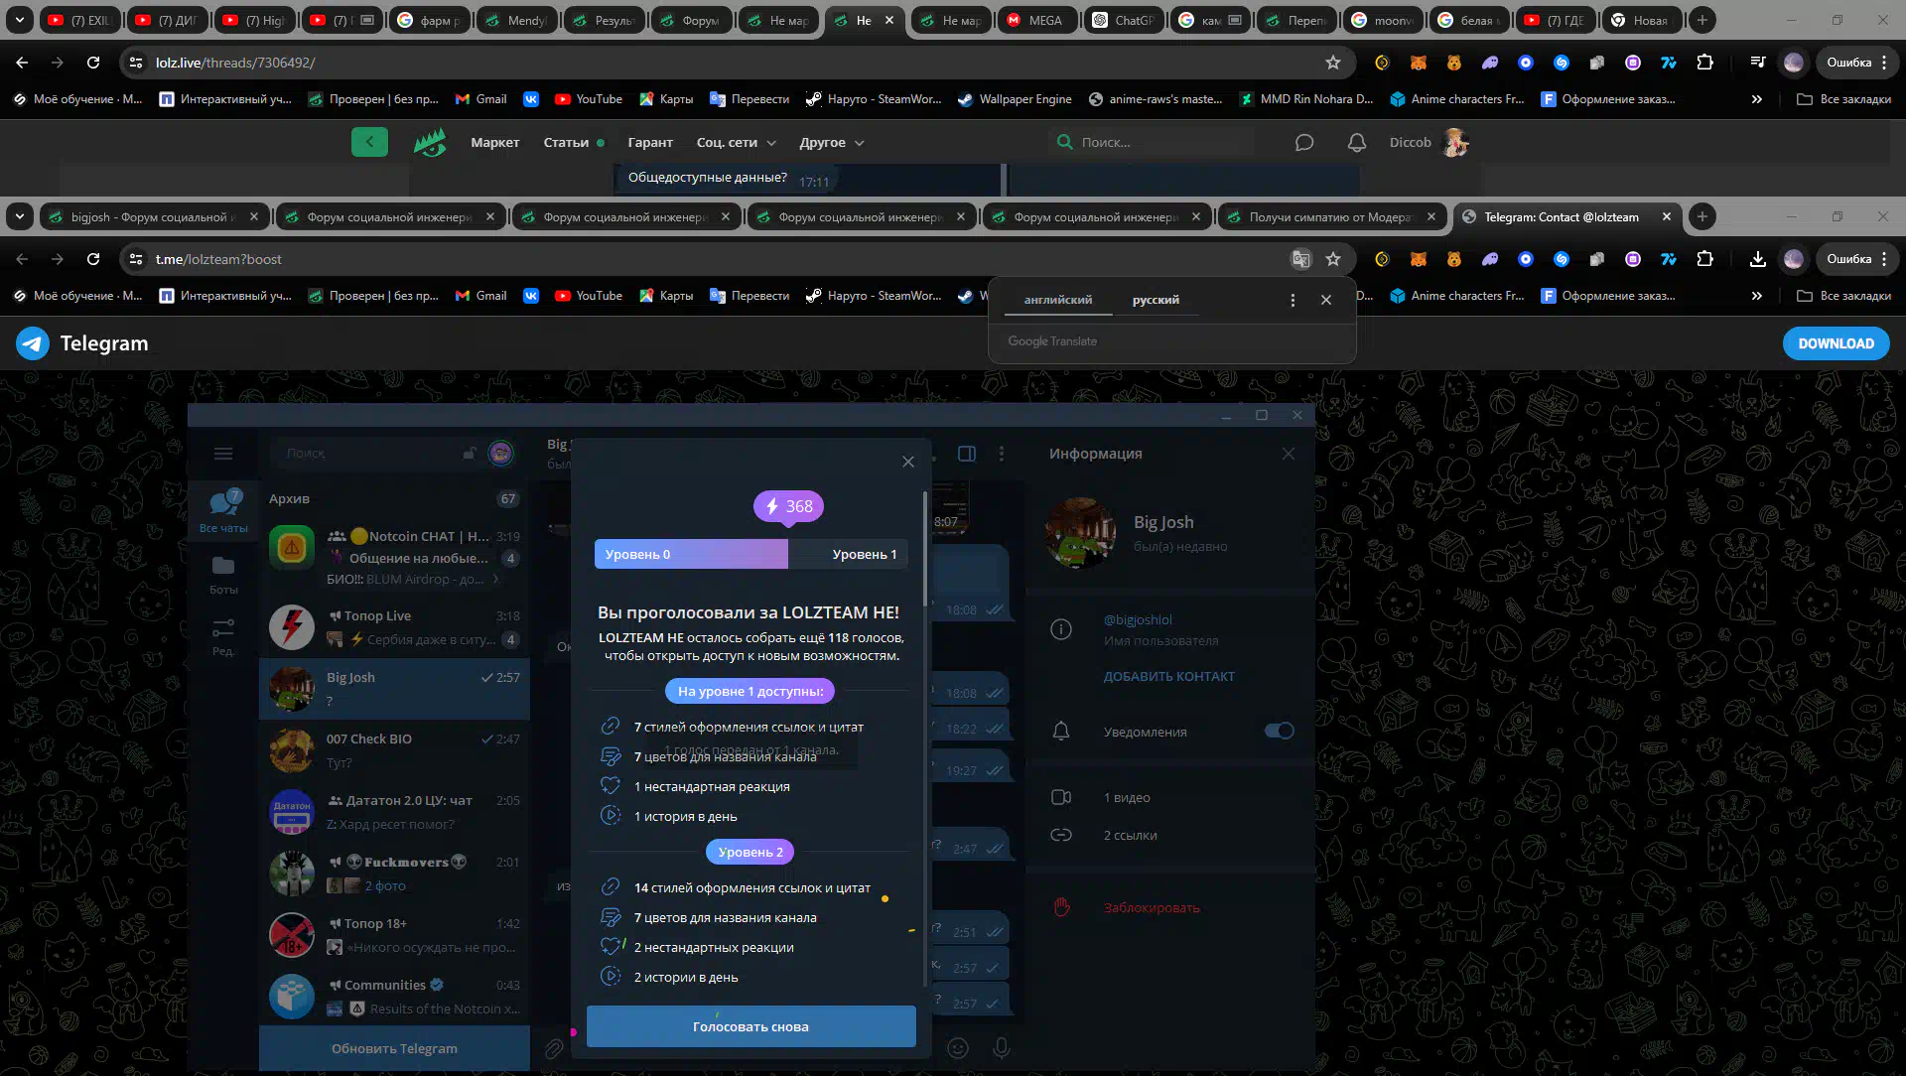Image resolution: width=1906 pixels, height=1076 pixels.
Task: Bookmark t.me page with star icon
Action: coord(1333,259)
